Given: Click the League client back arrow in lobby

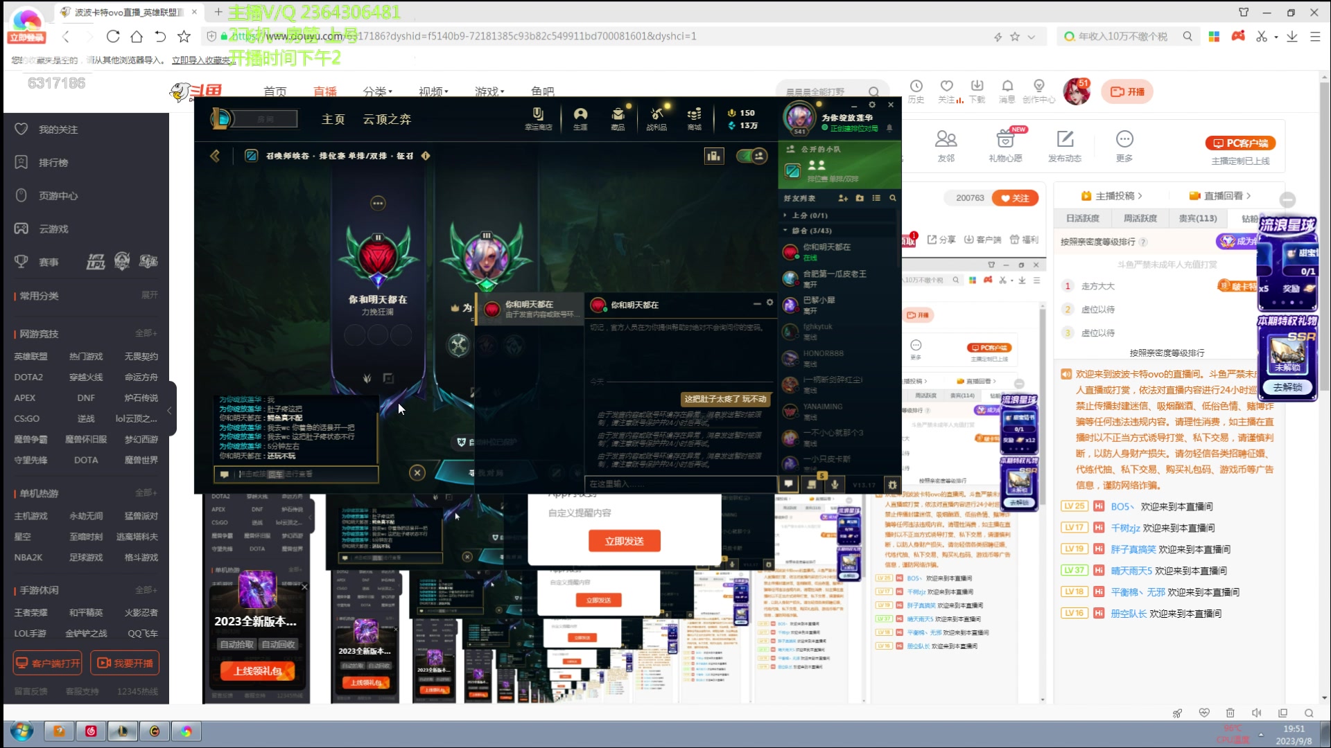Looking at the screenshot, I should tap(215, 156).
